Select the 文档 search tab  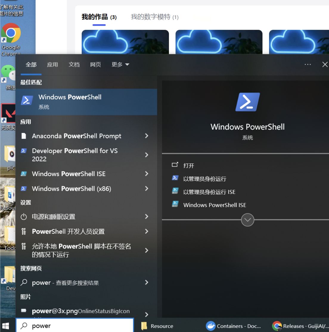click(74, 64)
